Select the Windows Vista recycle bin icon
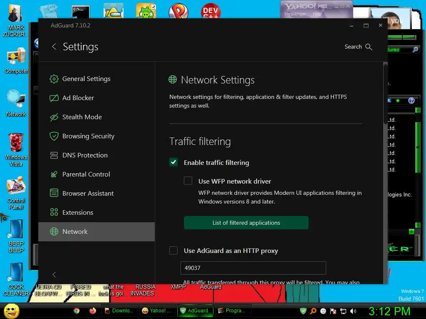426x319 pixels. click(x=16, y=150)
